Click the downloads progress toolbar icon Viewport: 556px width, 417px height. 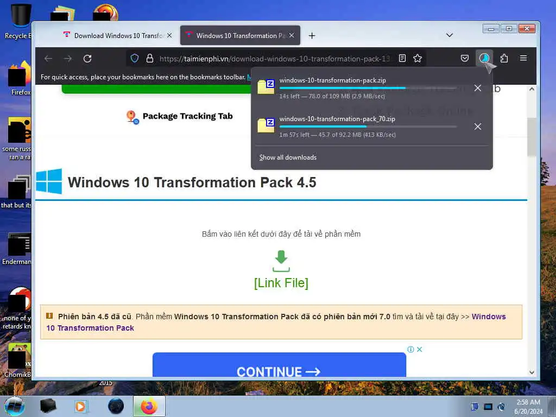[484, 58]
